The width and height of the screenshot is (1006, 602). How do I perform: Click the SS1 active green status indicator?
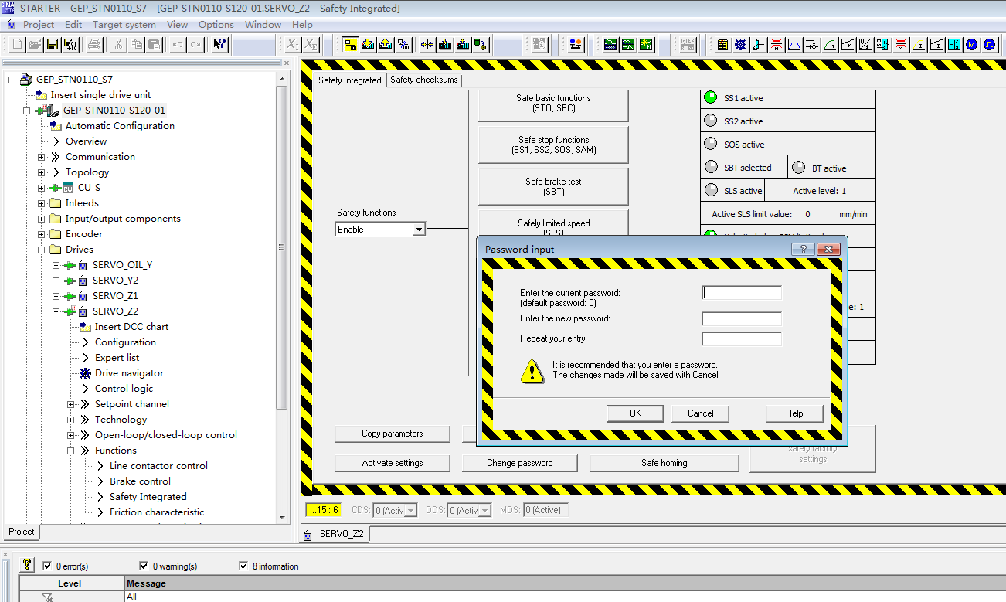click(710, 98)
